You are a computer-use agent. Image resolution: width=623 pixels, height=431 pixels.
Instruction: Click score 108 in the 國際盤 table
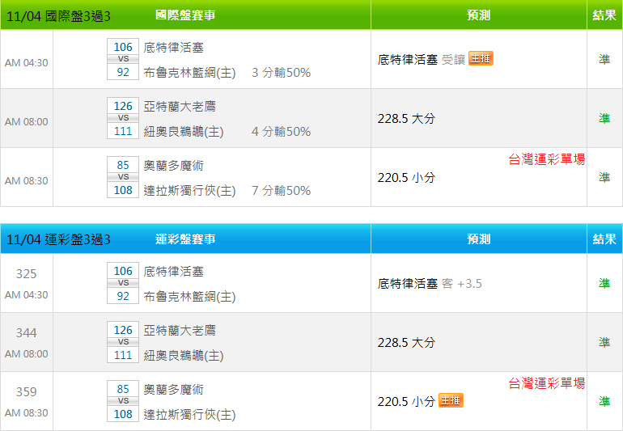click(123, 190)
